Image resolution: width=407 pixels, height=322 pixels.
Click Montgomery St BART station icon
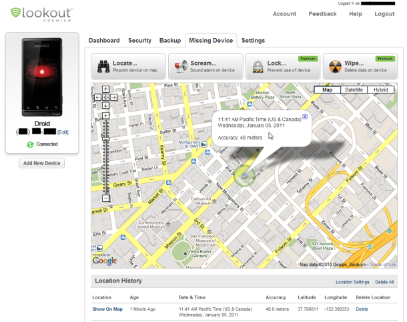click(x=204, y=144)
